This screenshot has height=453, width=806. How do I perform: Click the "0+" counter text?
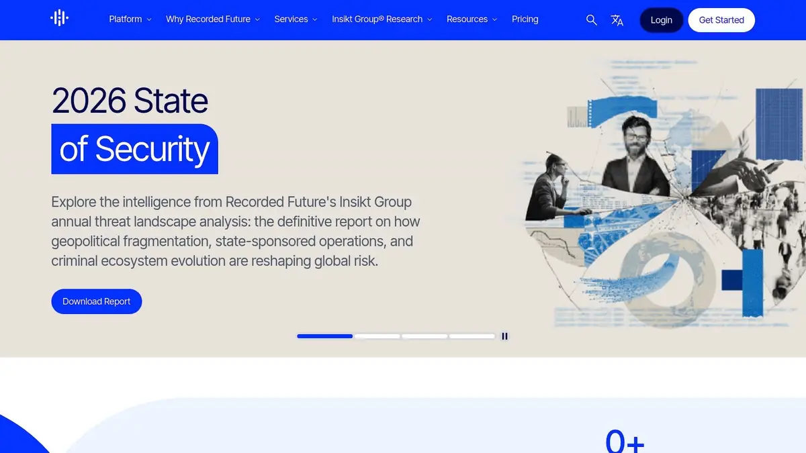[x=625, y=442]
